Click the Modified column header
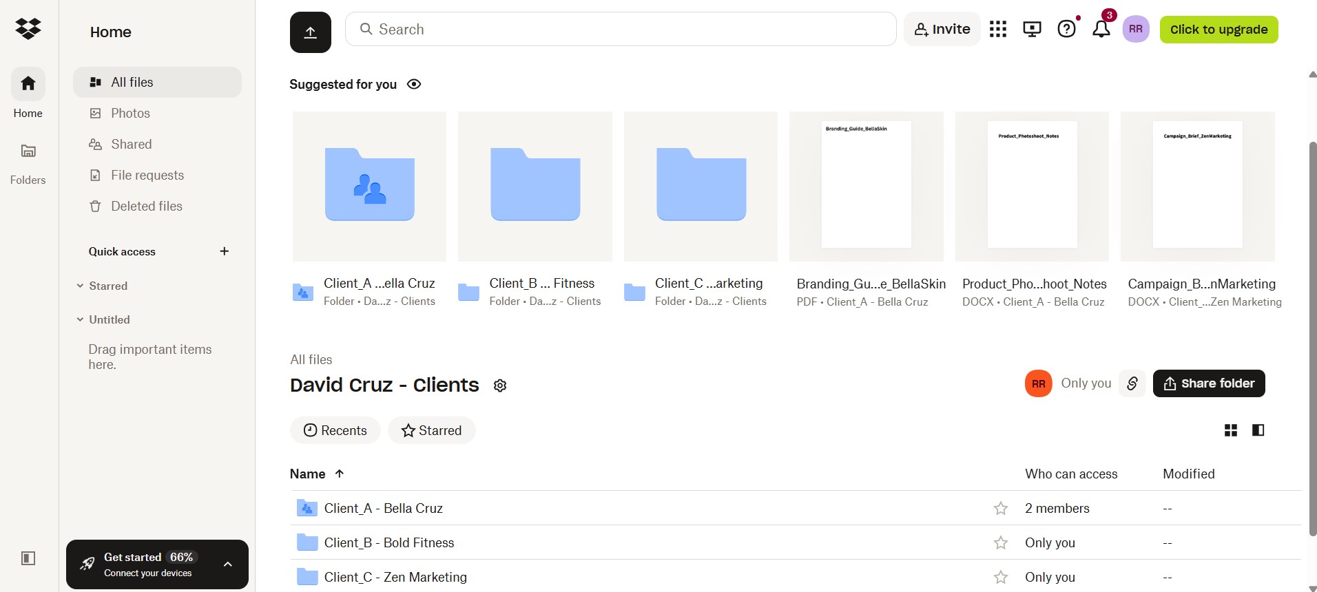1317x592 pixels. [1189, 474]
